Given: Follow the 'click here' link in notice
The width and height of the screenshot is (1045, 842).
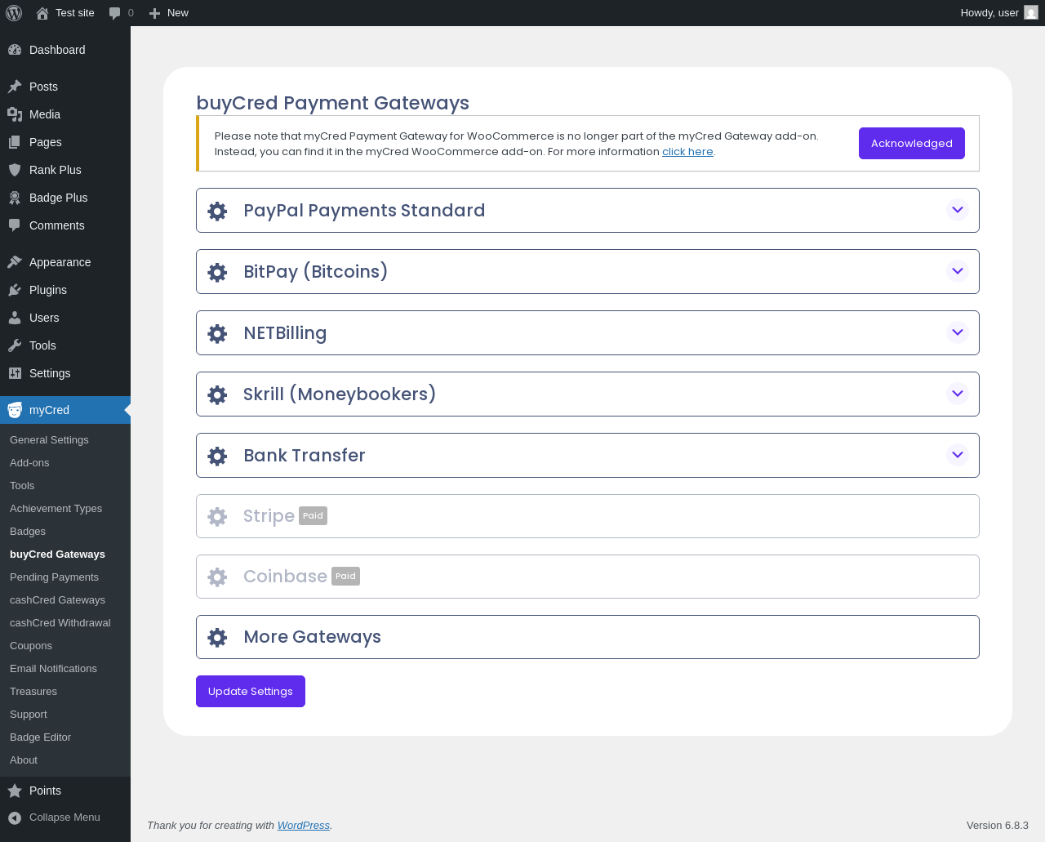Looking at the screenshot, I should (x=687, y=152).
